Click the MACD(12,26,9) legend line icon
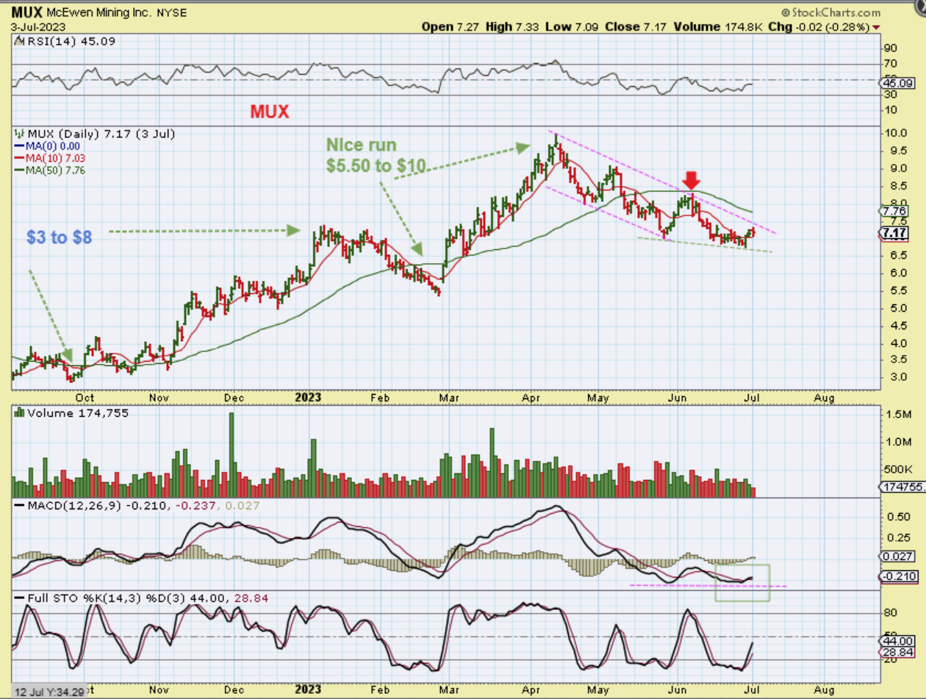Screen dimensions: 926x699 pos(19,506)
